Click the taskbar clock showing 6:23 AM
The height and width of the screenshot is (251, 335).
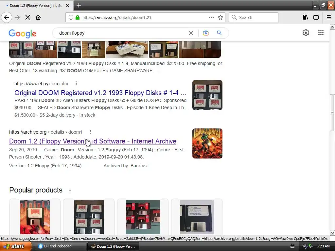coord(323,246)
